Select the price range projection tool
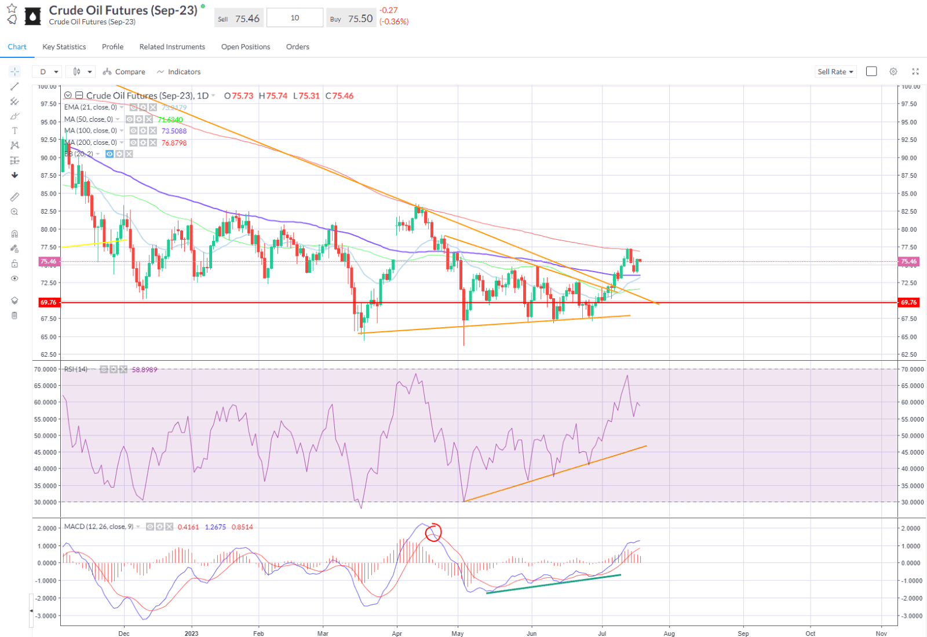 pos(14,160)
